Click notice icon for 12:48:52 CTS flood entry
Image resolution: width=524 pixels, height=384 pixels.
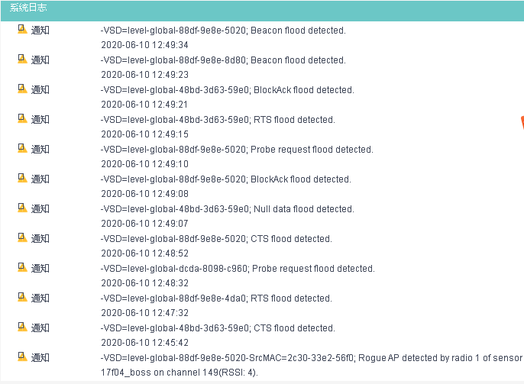pyautogui.click(x=22, y=238)
